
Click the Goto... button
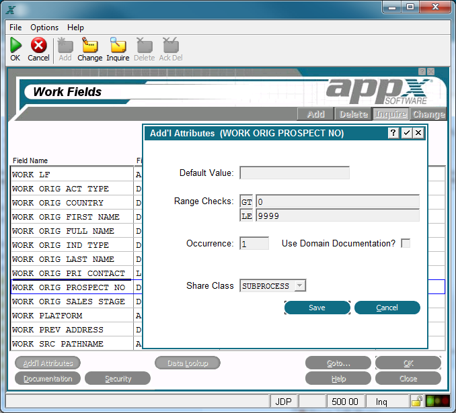click(338, 363)
